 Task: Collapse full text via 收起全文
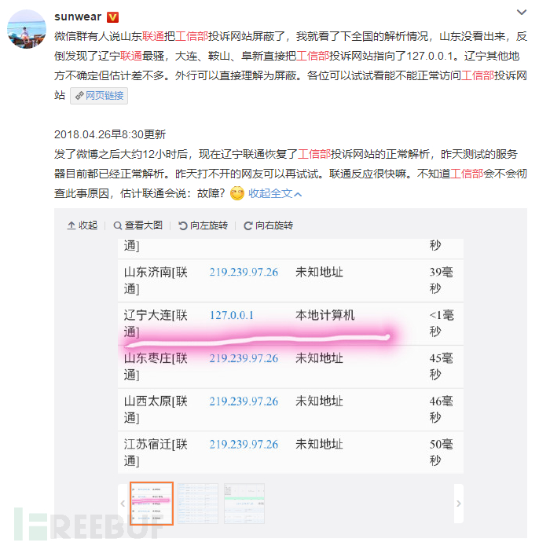click(x=275, y=193)
